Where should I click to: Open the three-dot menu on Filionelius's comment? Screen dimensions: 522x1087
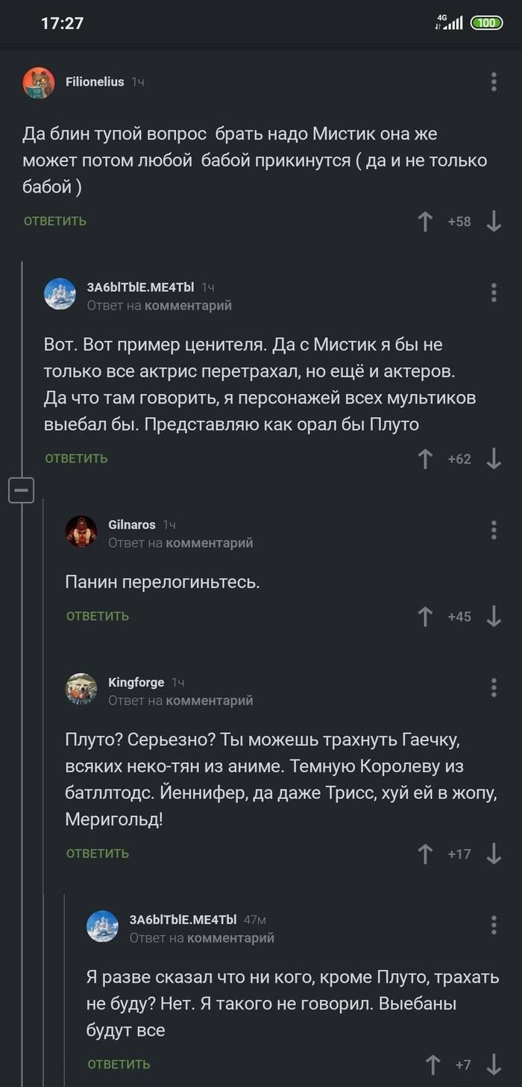coord(494,82)
